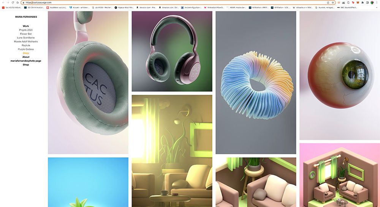Viewport: 380px width, 207px height.
Task: Click the home icon in the toolbar
Action: pos(17,2)
